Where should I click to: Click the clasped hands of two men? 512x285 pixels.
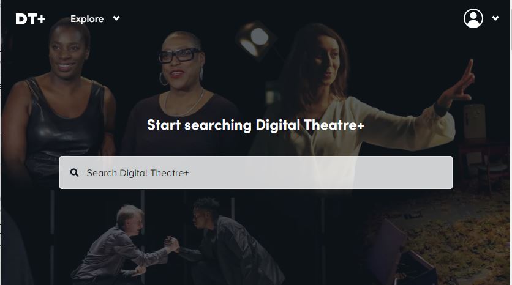[171, 243]
